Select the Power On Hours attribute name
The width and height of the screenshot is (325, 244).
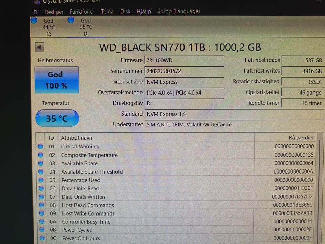pyautogui.click(x=81, y=238)
